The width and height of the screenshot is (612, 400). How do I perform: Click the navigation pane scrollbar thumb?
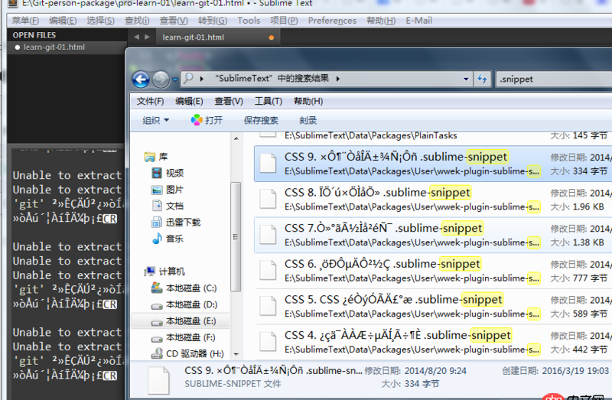click(236, 237)
